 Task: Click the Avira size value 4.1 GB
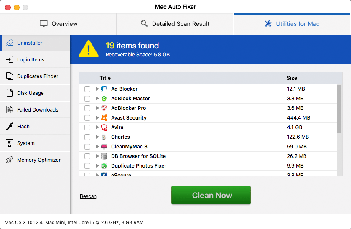295,127
